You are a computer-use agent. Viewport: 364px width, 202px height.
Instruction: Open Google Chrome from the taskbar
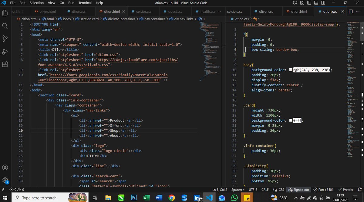171,198
